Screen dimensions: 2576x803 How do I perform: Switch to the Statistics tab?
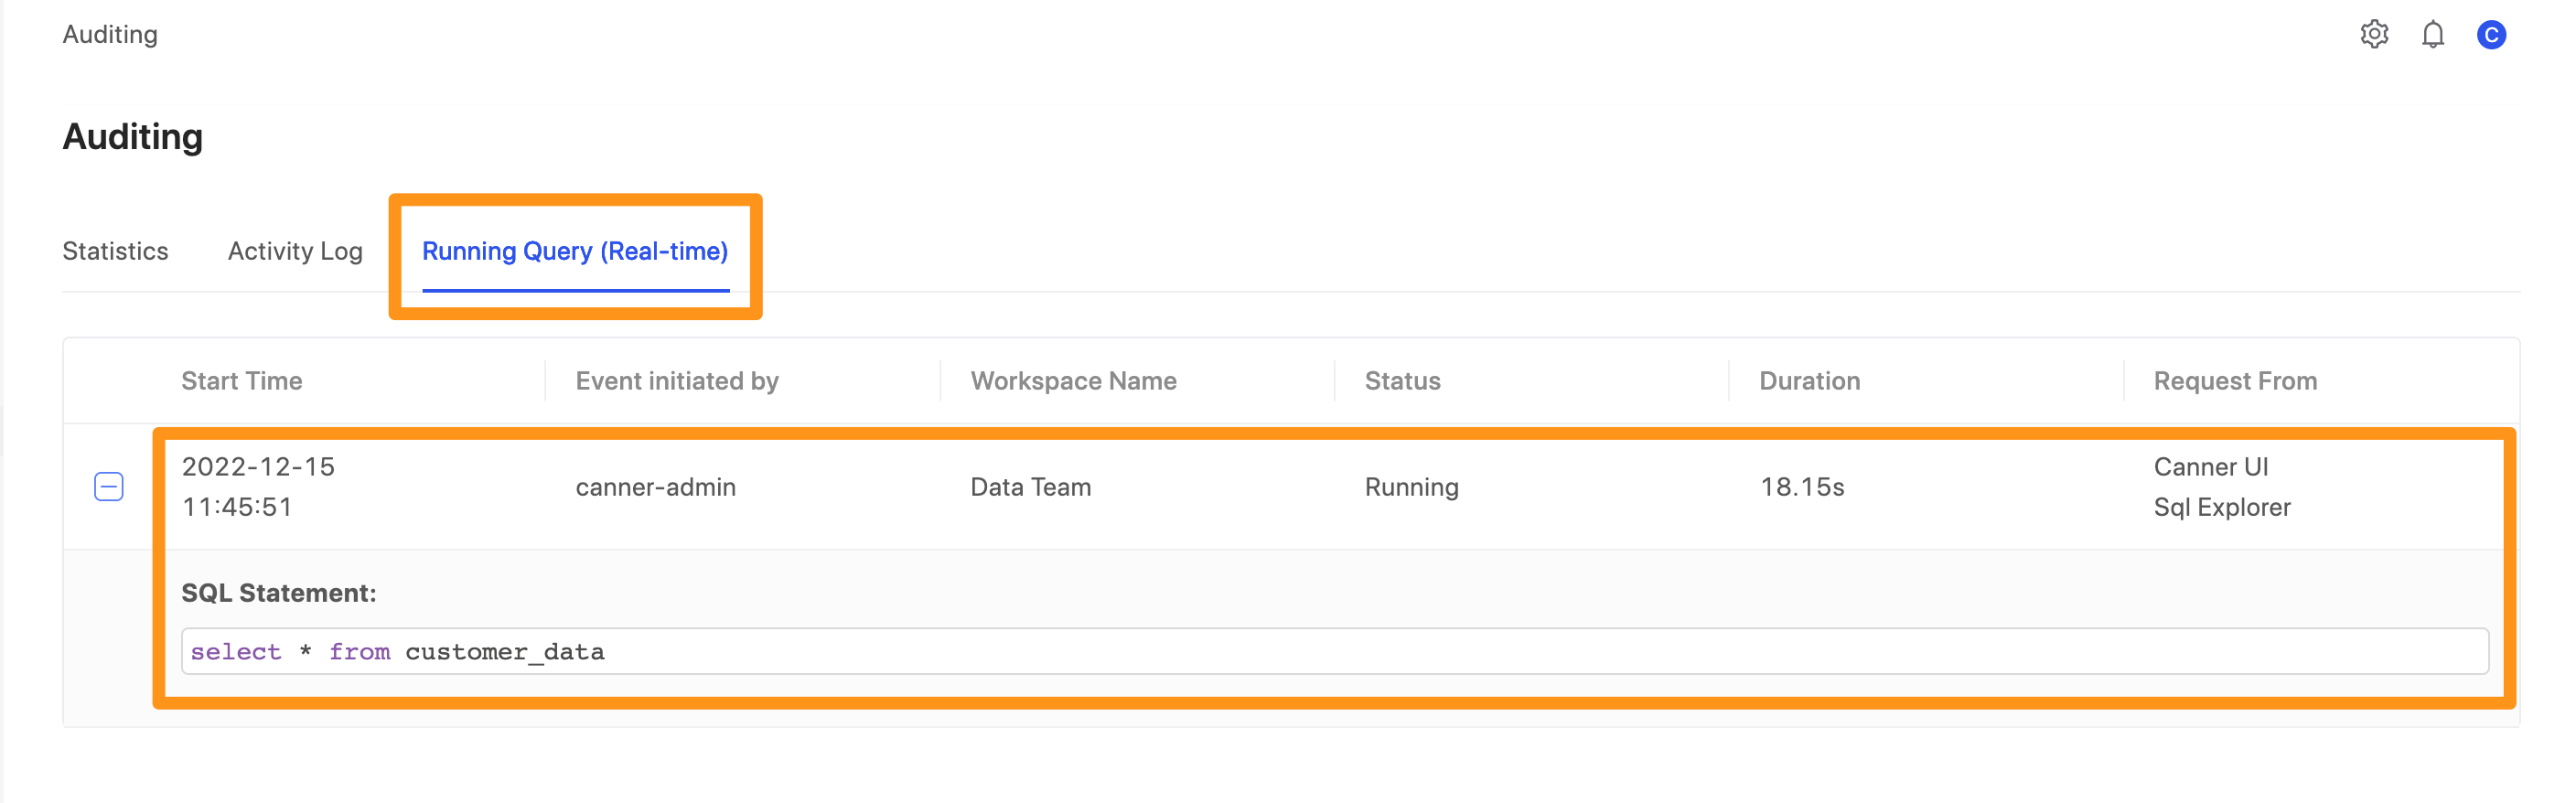(115, 251)
